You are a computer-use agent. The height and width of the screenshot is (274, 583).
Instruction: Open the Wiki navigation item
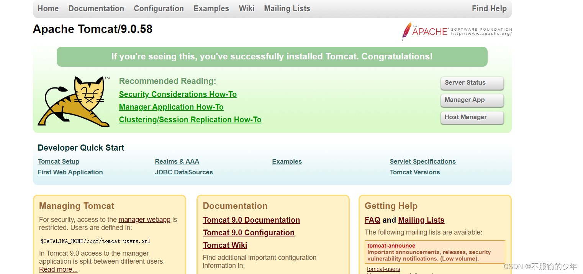[x=247, y=8]
